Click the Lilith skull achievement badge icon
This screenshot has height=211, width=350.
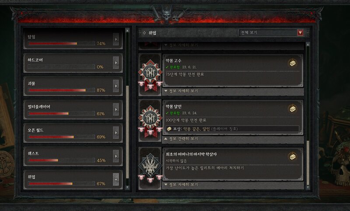point(150,168)
